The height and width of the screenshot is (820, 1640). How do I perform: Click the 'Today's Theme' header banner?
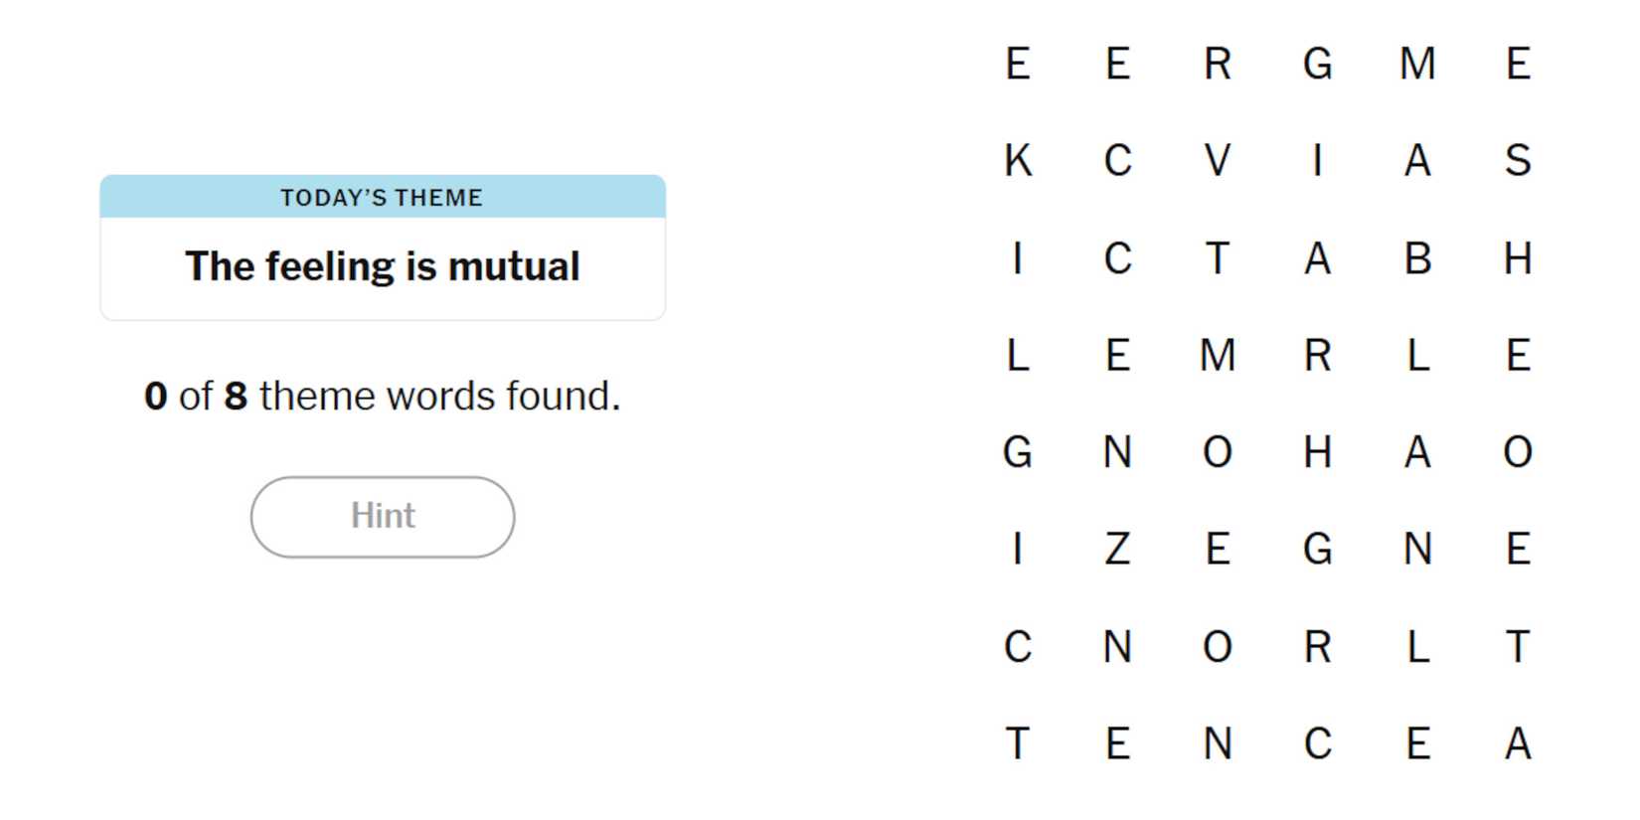(382, 197)
